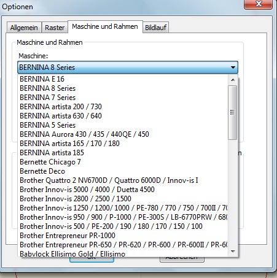Open the Raster tab

point(55,28)
